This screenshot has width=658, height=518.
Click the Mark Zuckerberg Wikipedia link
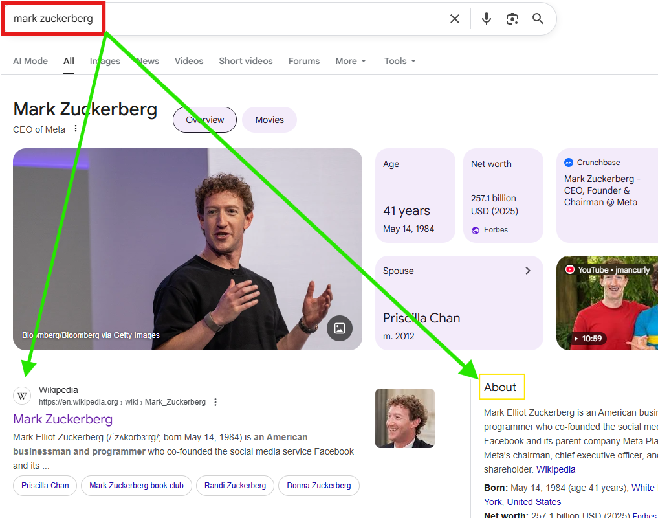tap(63, 419)
